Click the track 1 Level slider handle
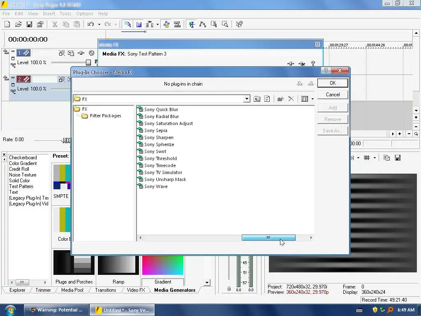Image resolution: width=421 pixels, height=316 pixels. [x=88, y=63]
